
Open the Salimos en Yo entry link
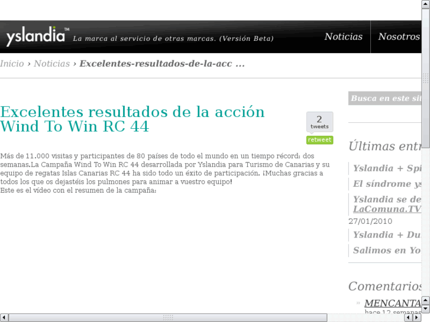pos(387,250)
